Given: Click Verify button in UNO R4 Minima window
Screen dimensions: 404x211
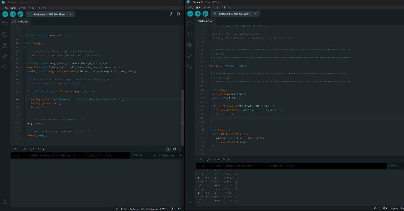Looking at the screenshot, I should pyautogui.click(x=5, y=14).
